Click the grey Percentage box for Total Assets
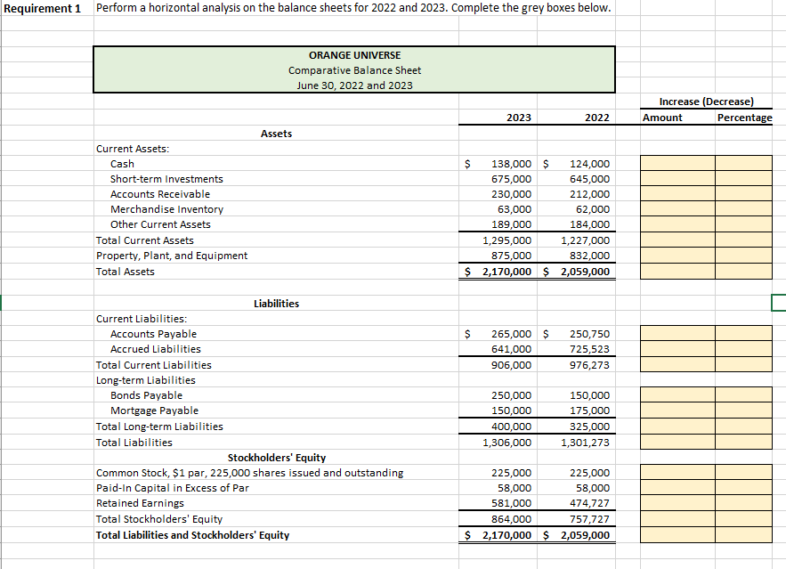Viewport: 786px width, 569px height. 744,272
